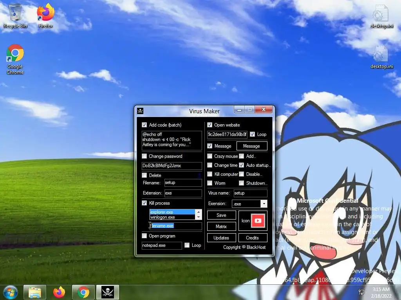Toggle the Kill process checkbox
This screenshot has width=401, height=300.
click(x=145, y=203)
